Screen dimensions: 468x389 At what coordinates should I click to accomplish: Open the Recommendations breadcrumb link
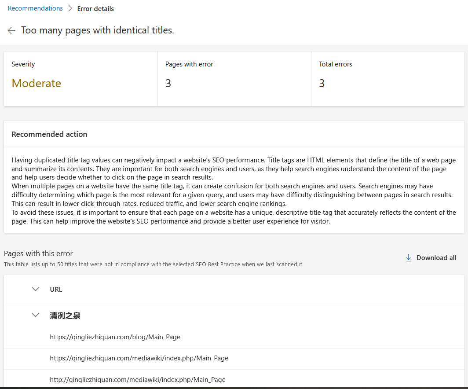tap(35, 8)
